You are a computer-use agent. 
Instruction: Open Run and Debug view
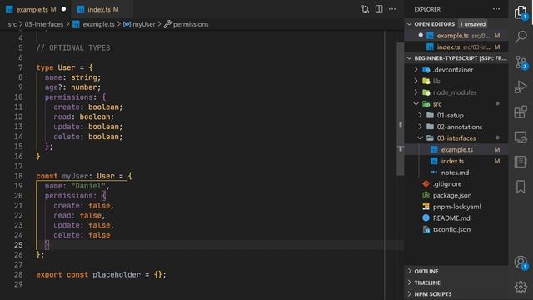point(521,87)
